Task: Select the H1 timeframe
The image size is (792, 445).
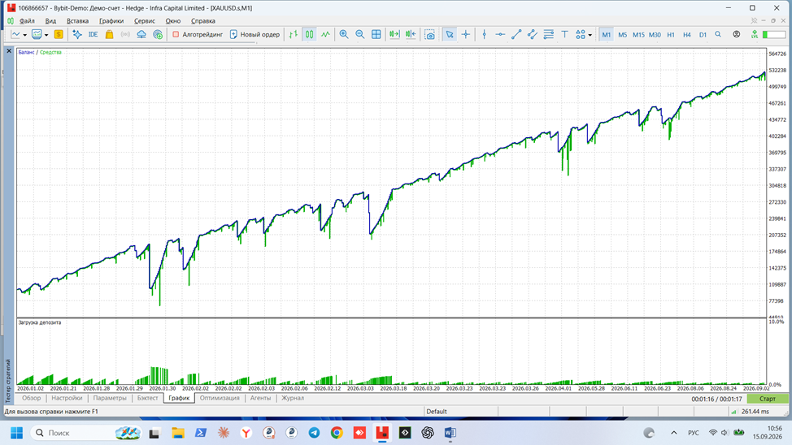Action: [x=671, y=35]
